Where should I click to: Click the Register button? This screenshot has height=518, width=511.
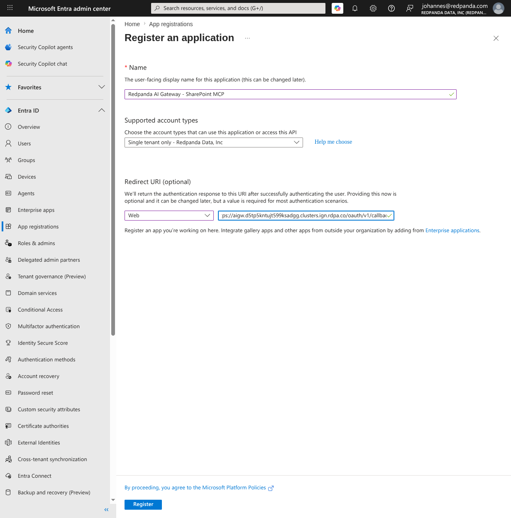pyautogui.click(x=143, y=504)
